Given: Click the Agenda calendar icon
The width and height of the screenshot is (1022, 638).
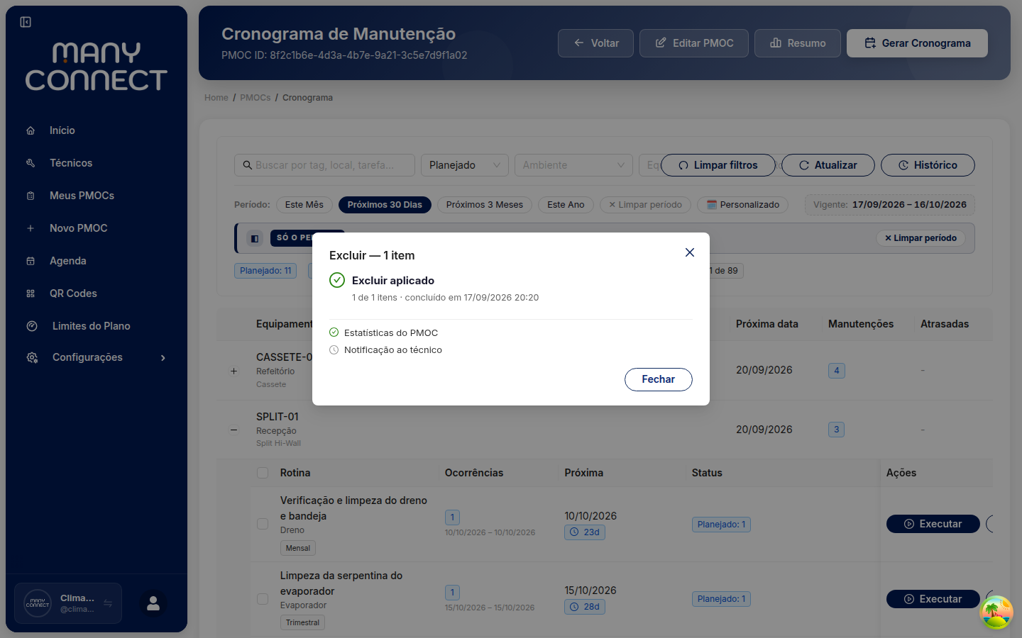Looking at the screenshot, I should 31,261.
